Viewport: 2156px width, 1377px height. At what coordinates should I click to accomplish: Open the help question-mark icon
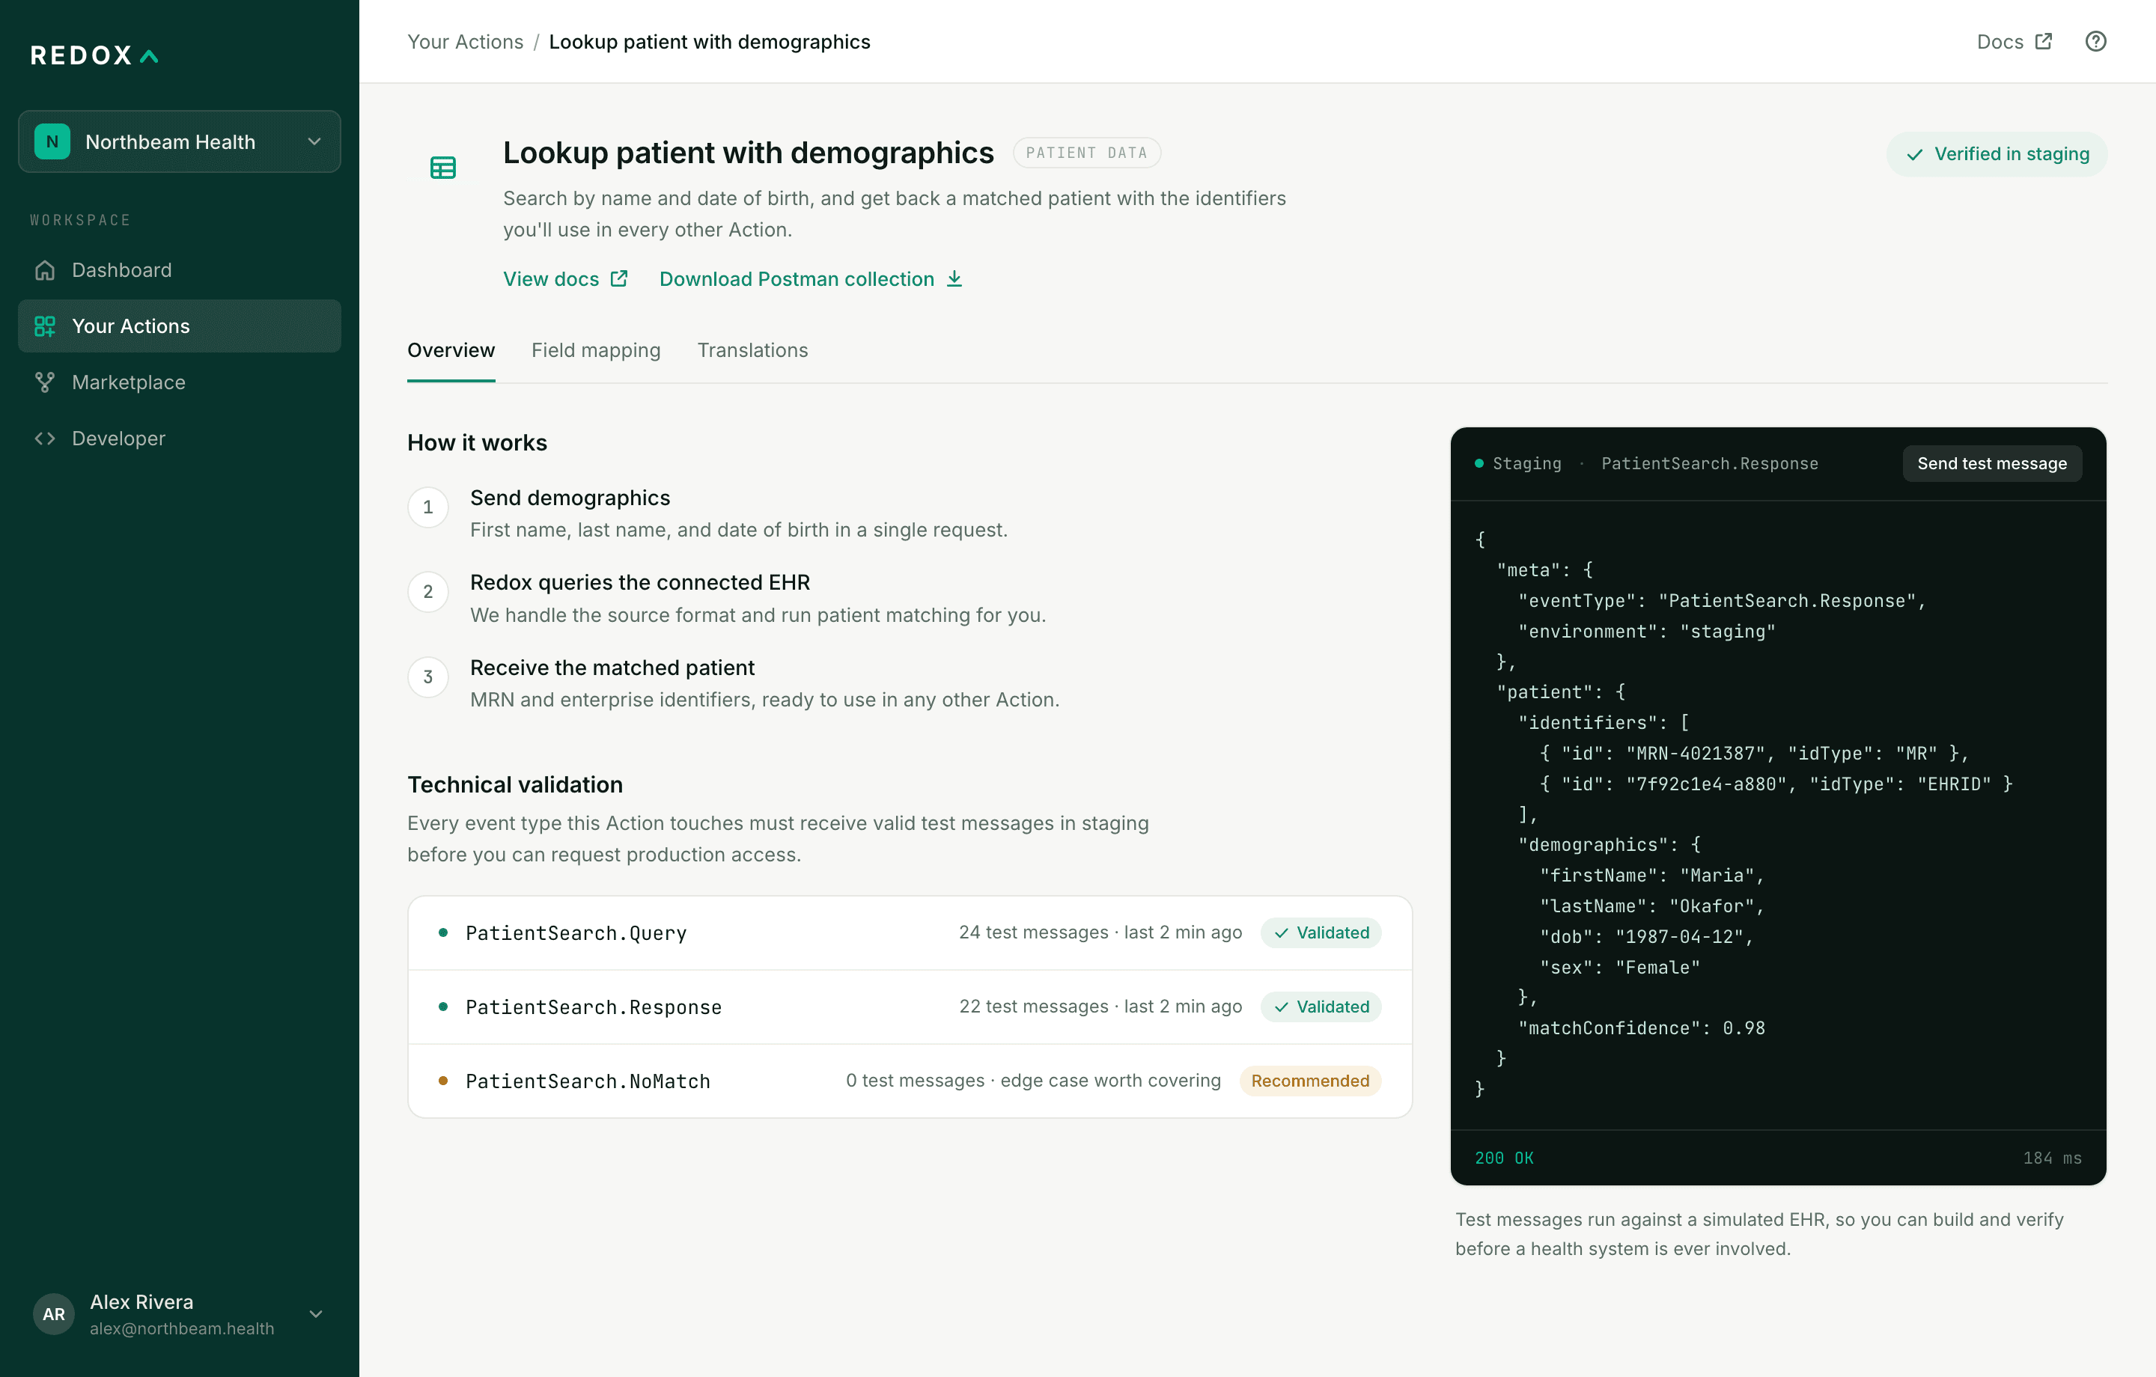pos(2095,41)
